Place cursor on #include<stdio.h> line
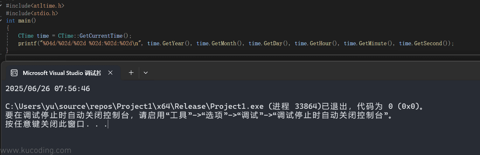This screenshot has width=480, height=155. (x=32, y=13)
